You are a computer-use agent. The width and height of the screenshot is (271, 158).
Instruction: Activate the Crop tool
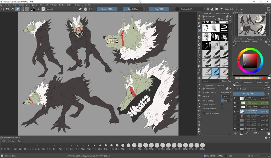coord(199,73)
